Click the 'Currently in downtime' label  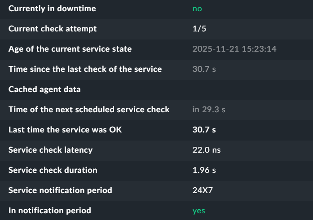coord(52,9)
